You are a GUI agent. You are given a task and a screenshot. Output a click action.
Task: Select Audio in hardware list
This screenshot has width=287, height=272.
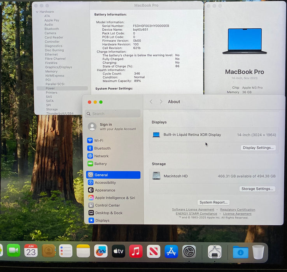click(49, 24)
